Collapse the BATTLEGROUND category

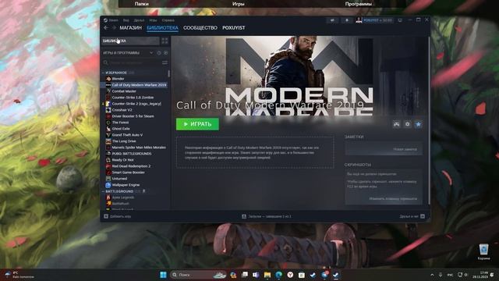(103, 191)
